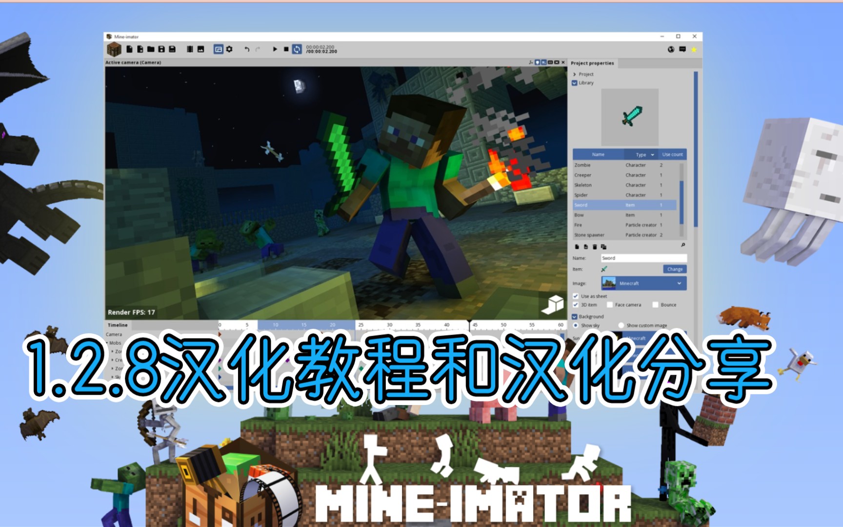Viewport: 843px width, 527px height.
Task: Uncheck the Use as sheet option
Action: pyautogui.click(x=576, y=296)
